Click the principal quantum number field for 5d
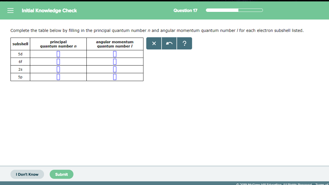Screen dimensions: 329x185 [58, 54]
